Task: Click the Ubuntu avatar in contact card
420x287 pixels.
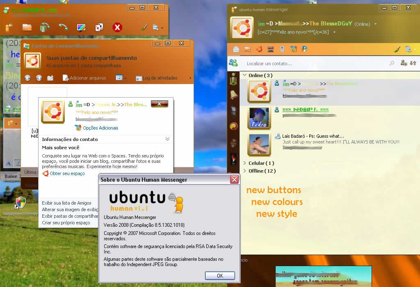Action: [x=53, y=112]
